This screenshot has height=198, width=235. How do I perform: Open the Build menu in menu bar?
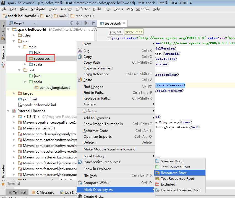[97, 9]
